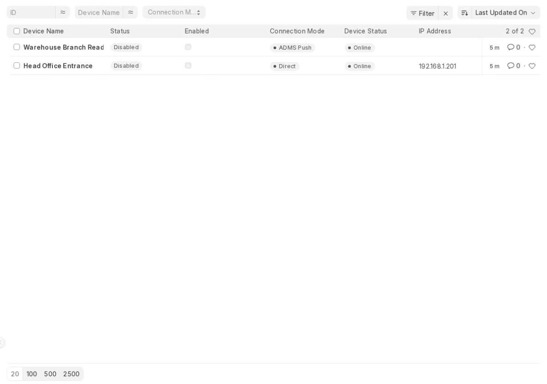Click the Device Name filter operator icon
The image size is (547, 384).
click(130, 12)
